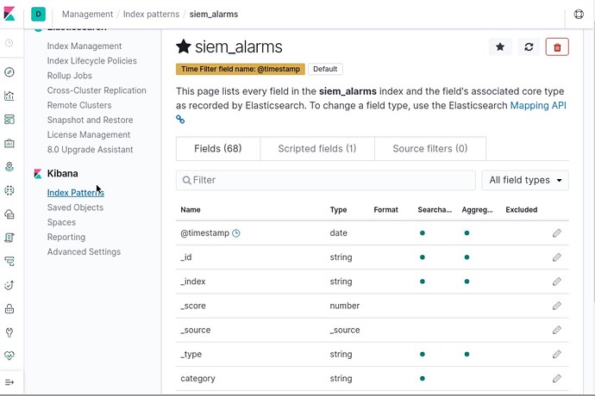The image size is (595, 396).
Task: Open Dashboard icon in side nav
Action: pos(9,120)
